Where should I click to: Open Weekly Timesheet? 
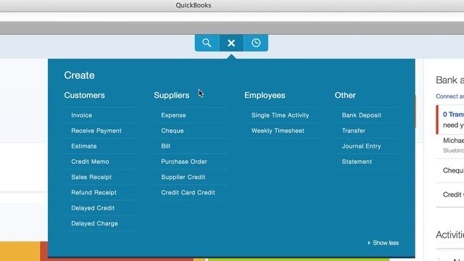[x=278, y=130]
